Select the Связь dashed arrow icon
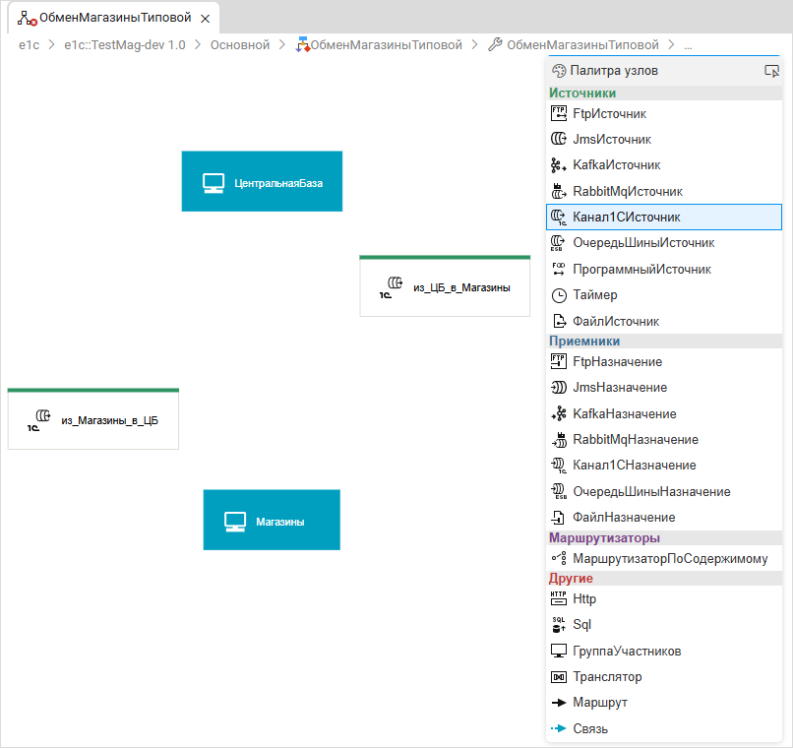793x748 pixels. coord(559,729)
